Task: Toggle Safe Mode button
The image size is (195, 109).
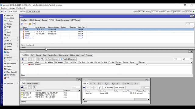Action: [x=13, y=12]
